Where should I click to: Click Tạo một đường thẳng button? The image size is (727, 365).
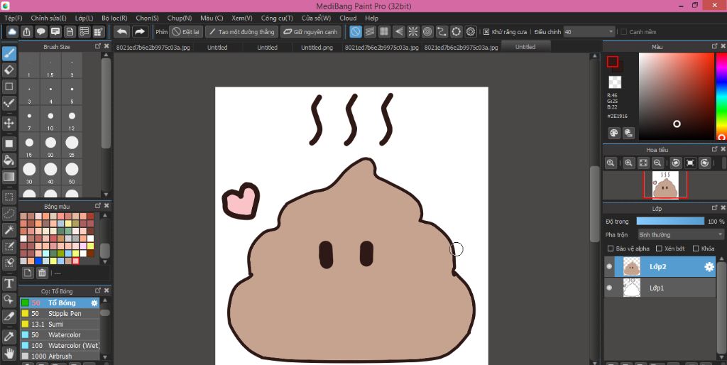pyautogui.click(x=241, y=31)
